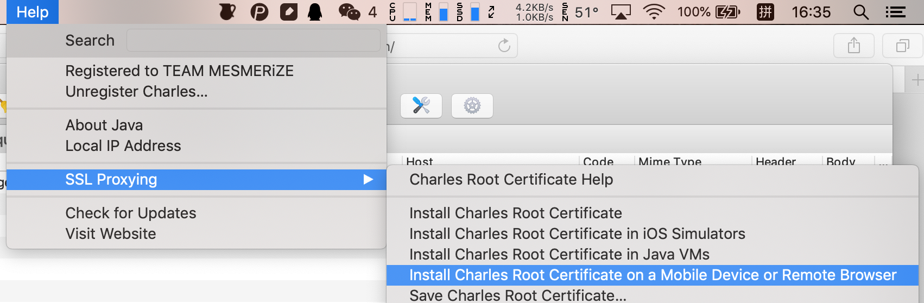The image size is (924, 303).
Task: Select Check for Updates menu item
Action: [131, 213]
